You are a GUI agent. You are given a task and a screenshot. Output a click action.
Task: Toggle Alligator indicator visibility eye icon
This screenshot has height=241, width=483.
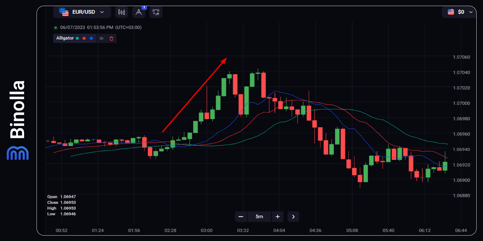tap(101, 38)
